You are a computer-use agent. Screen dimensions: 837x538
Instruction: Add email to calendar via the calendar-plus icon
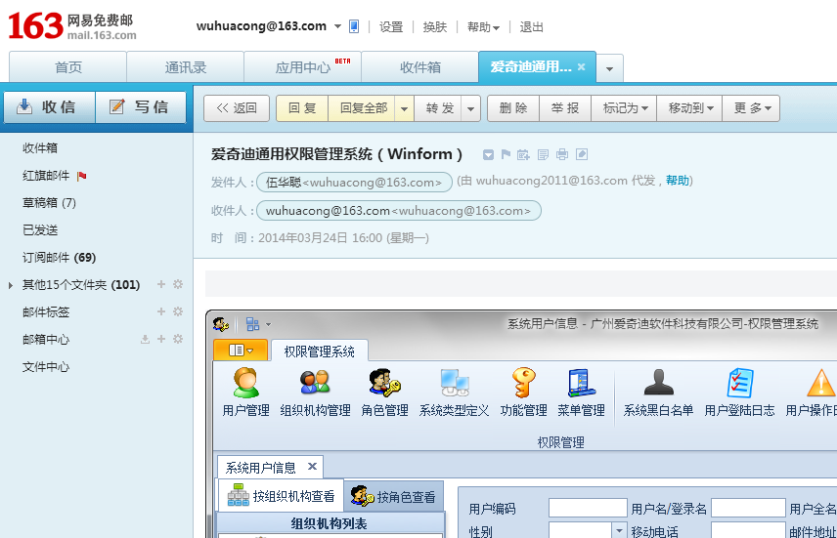coord(523,154)
